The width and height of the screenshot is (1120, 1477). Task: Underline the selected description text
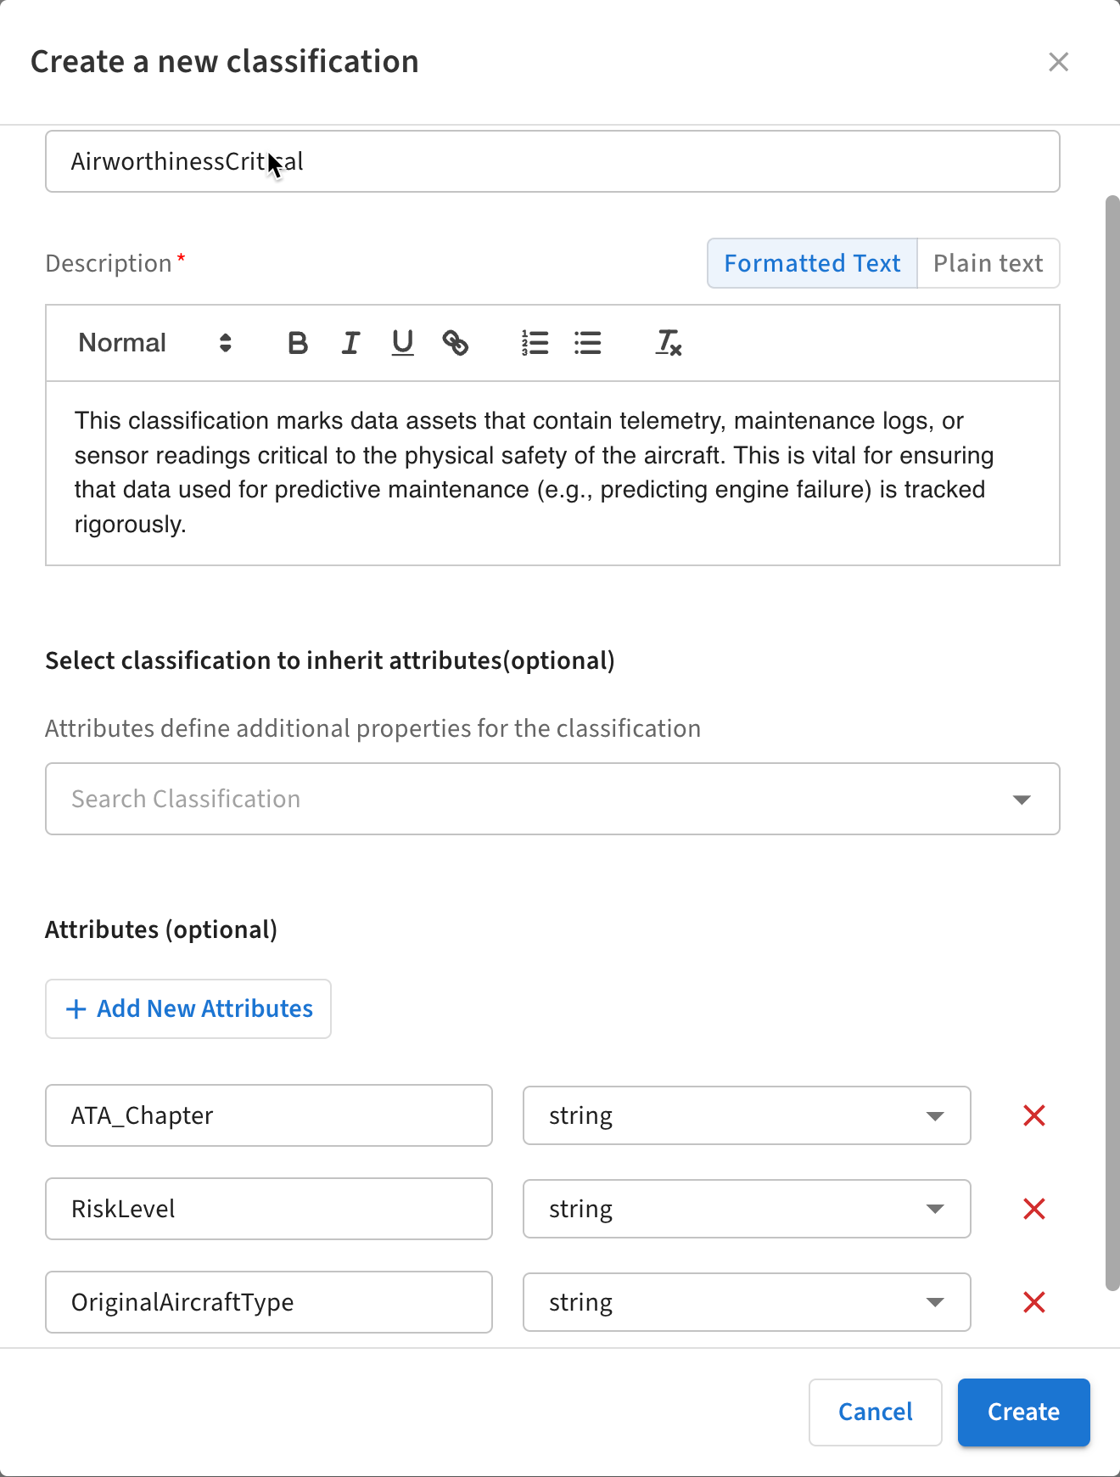[402, 343]
